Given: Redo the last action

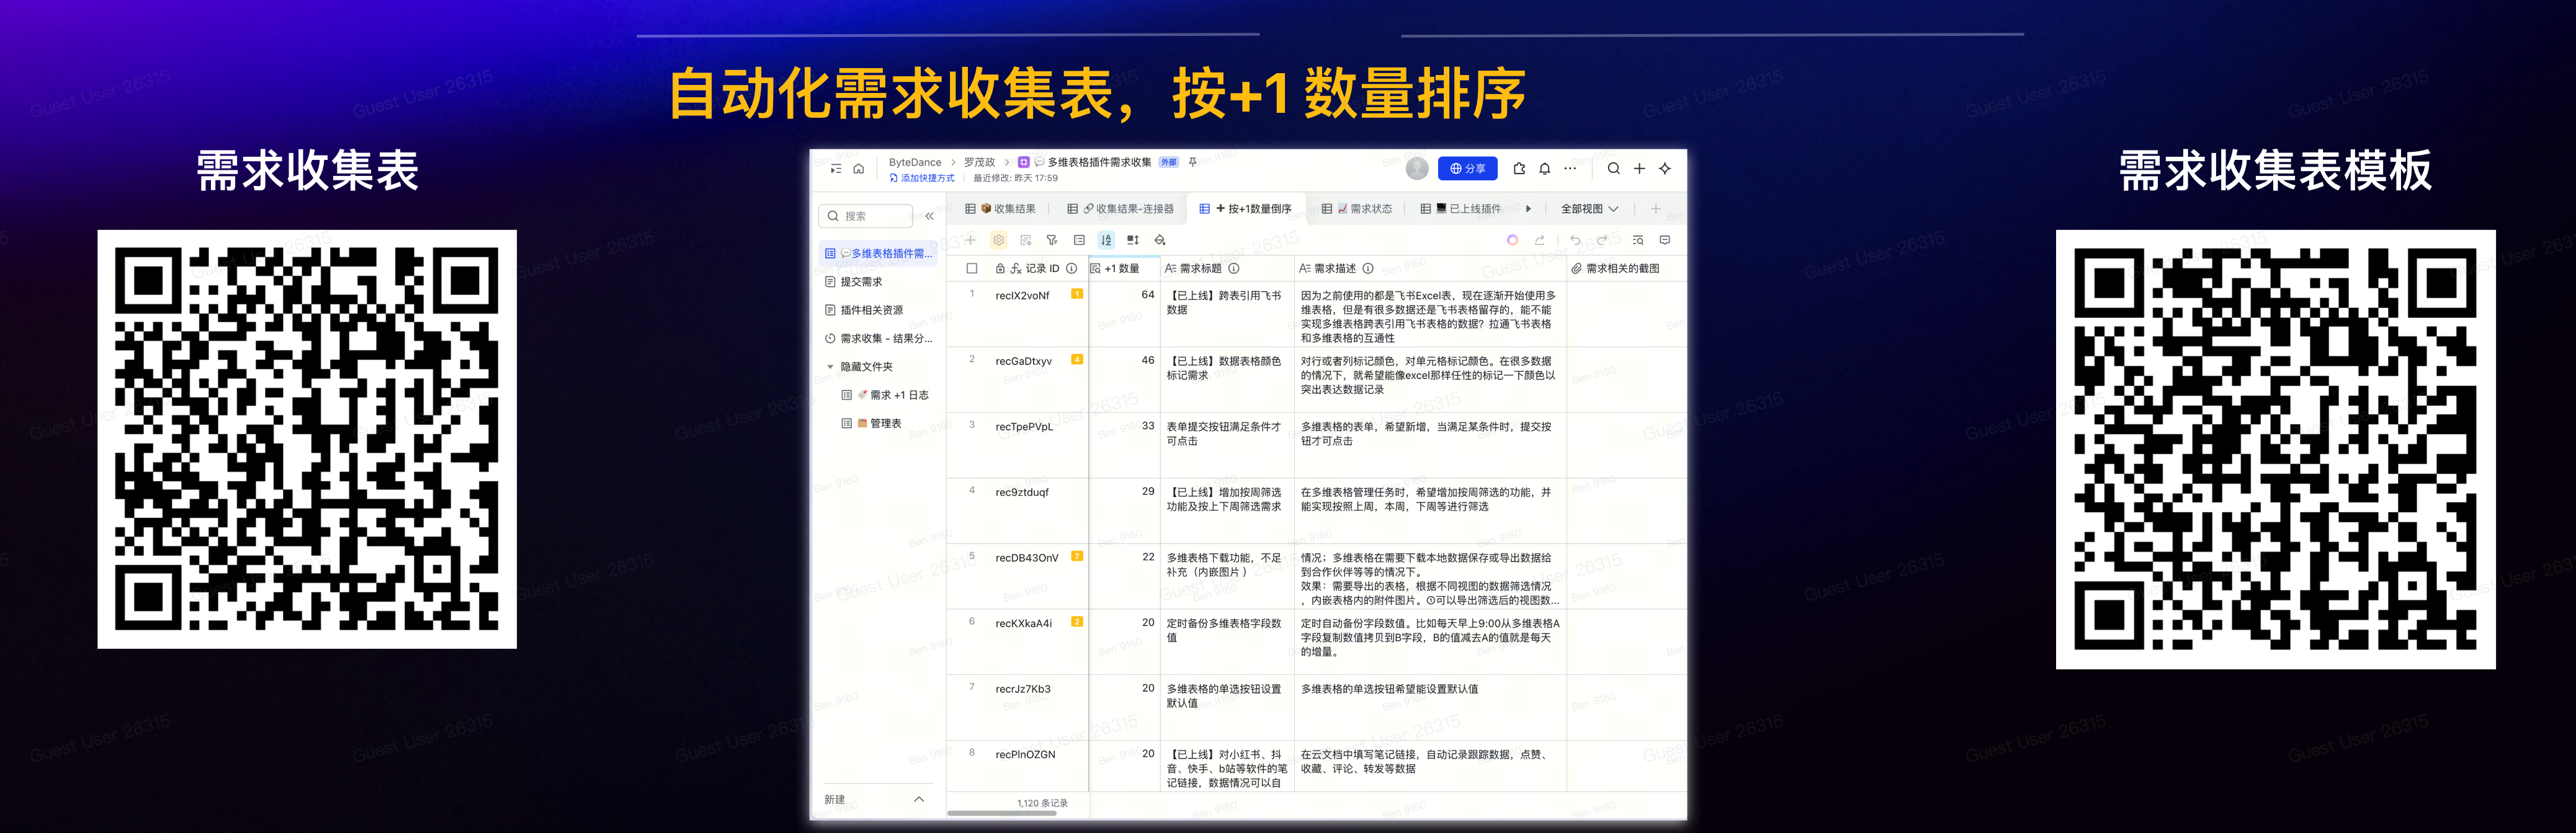Looking at the screenshot, I should click(x=1602, y=240).
